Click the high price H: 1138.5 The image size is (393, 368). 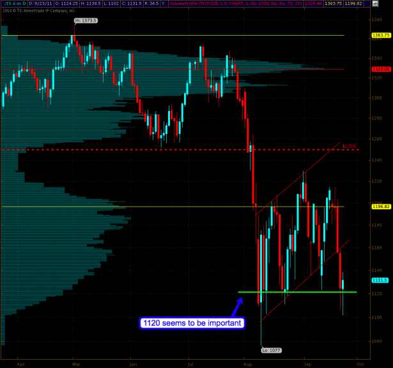pyautogui.click(x=91, y=3)
